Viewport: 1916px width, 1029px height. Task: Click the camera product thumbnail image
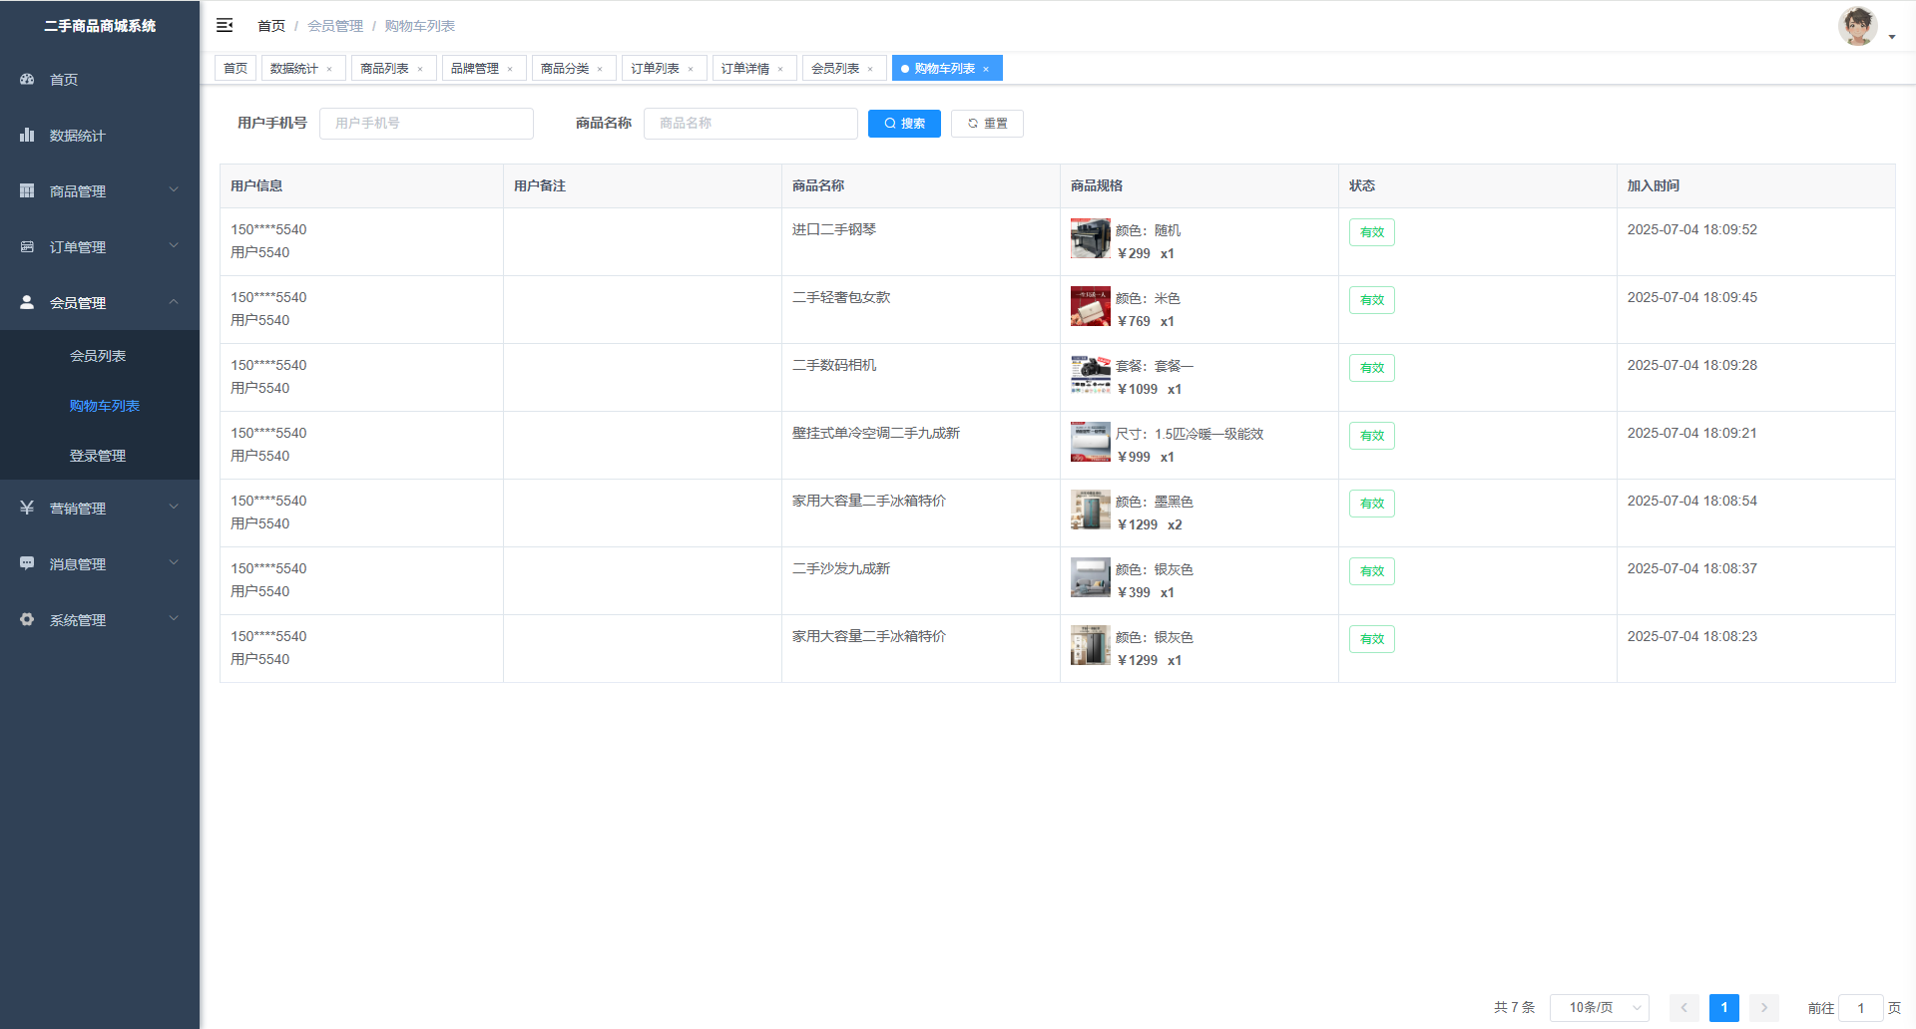point(1090,375)
